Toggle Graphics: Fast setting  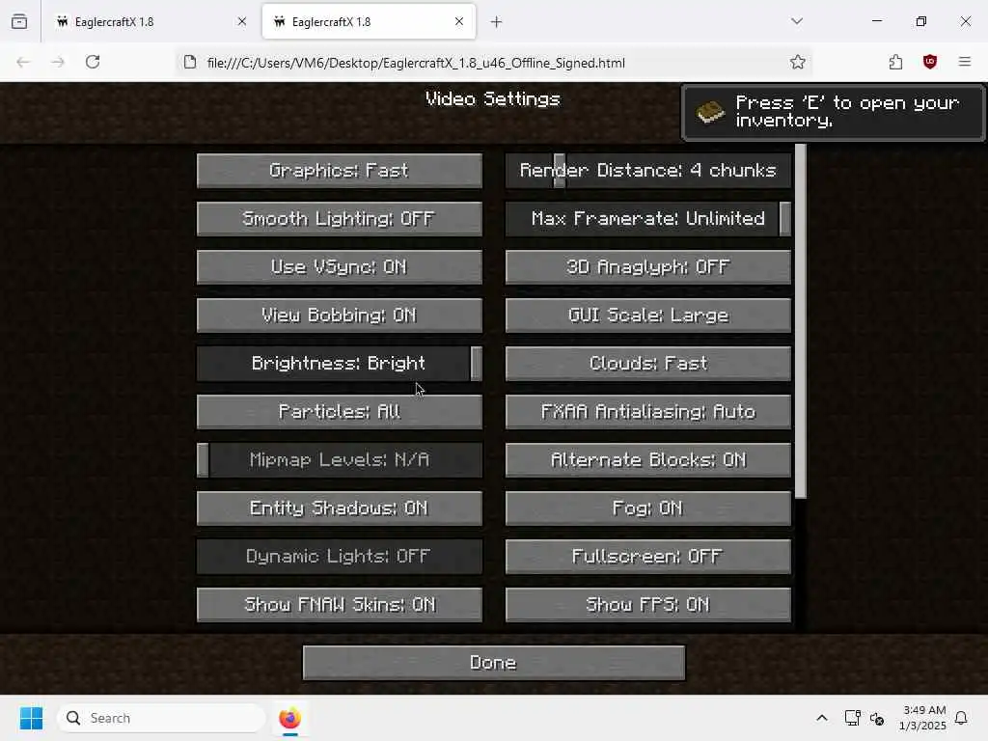click(x=339, y=171)
